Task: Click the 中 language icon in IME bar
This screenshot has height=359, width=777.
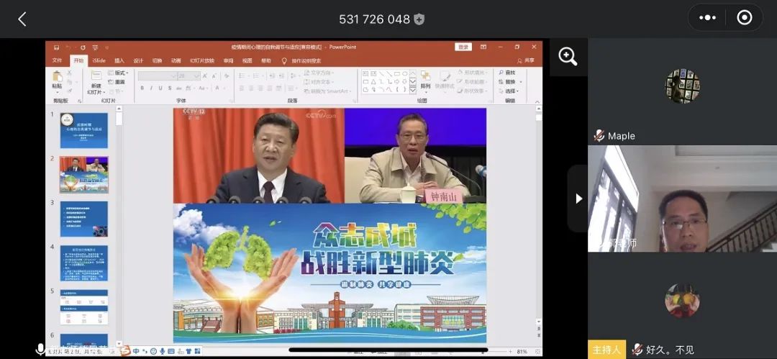Action: tap(136, 351)
